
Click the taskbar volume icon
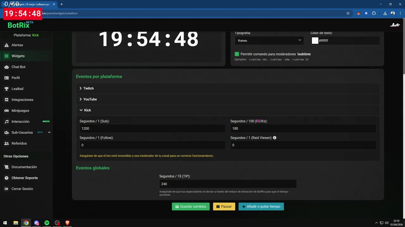(387, 223)
